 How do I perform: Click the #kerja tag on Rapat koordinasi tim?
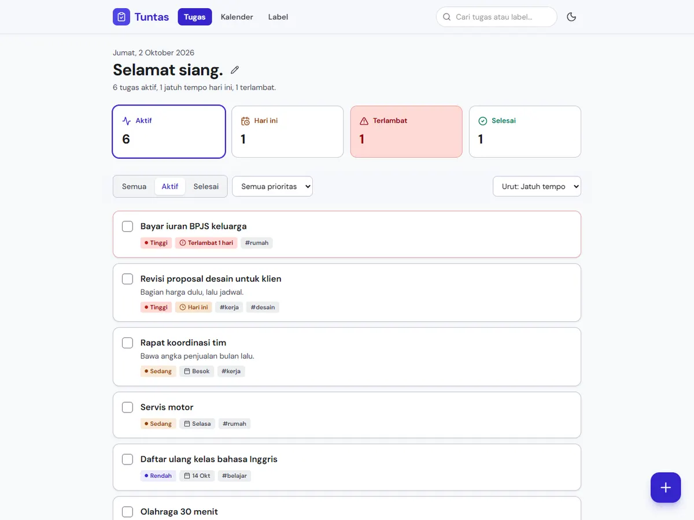coord(231,371)
